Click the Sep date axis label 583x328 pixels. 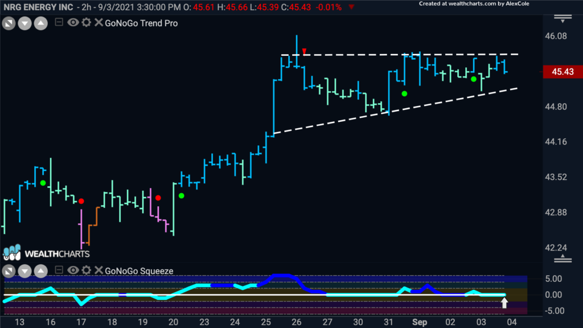point(420,322)
